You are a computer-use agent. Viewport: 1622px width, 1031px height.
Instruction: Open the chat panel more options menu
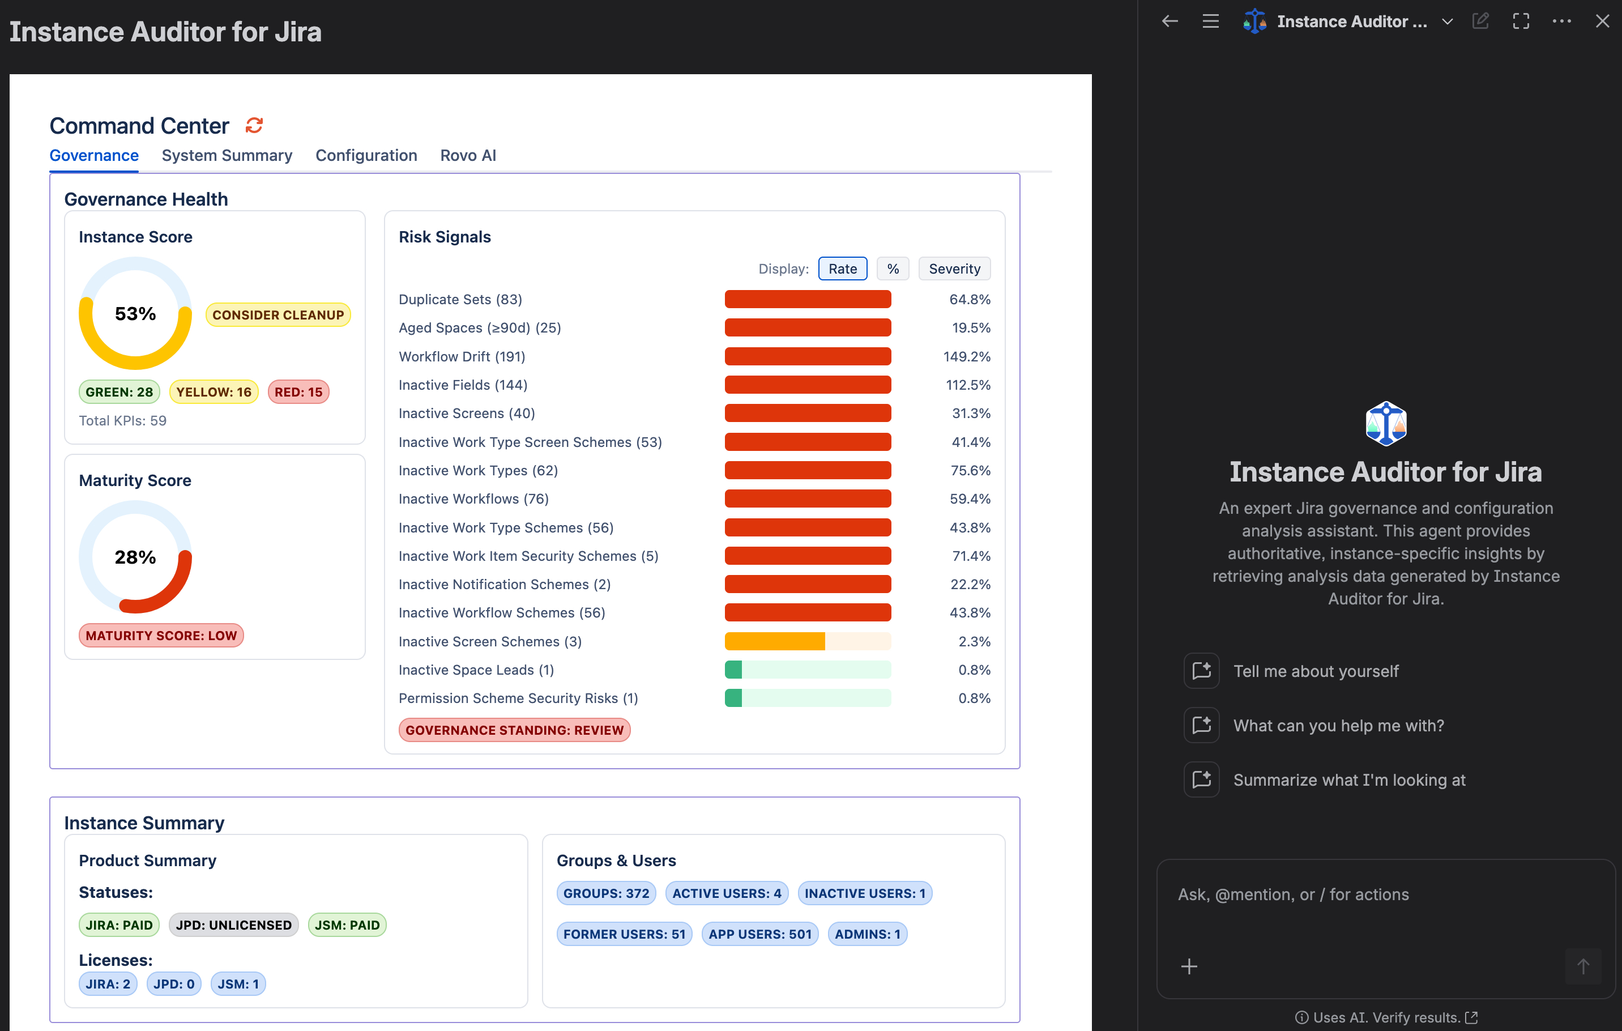(1561, 21)
